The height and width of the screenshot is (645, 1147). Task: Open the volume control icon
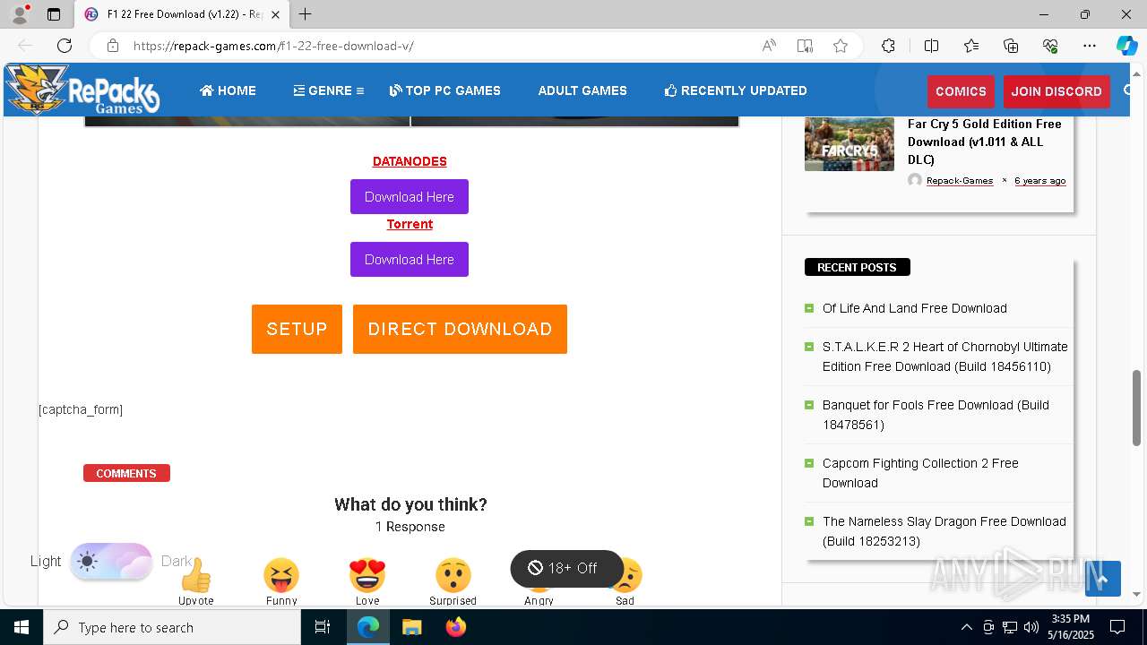point(1031,627)
